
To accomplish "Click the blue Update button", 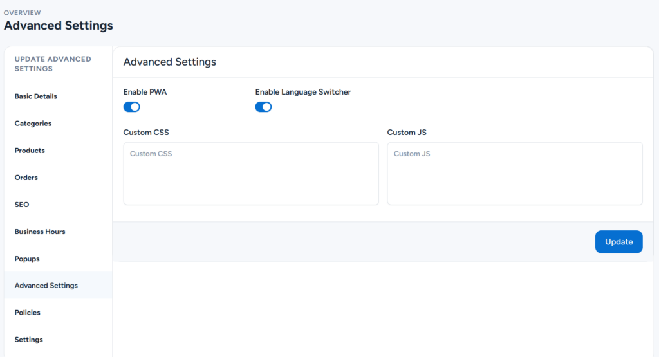I will [x=618, y=242].
